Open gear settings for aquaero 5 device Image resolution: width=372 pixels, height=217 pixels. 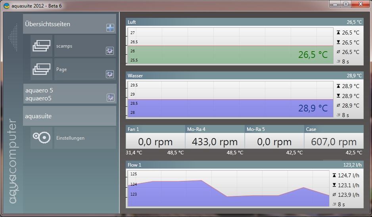(111, 98)
